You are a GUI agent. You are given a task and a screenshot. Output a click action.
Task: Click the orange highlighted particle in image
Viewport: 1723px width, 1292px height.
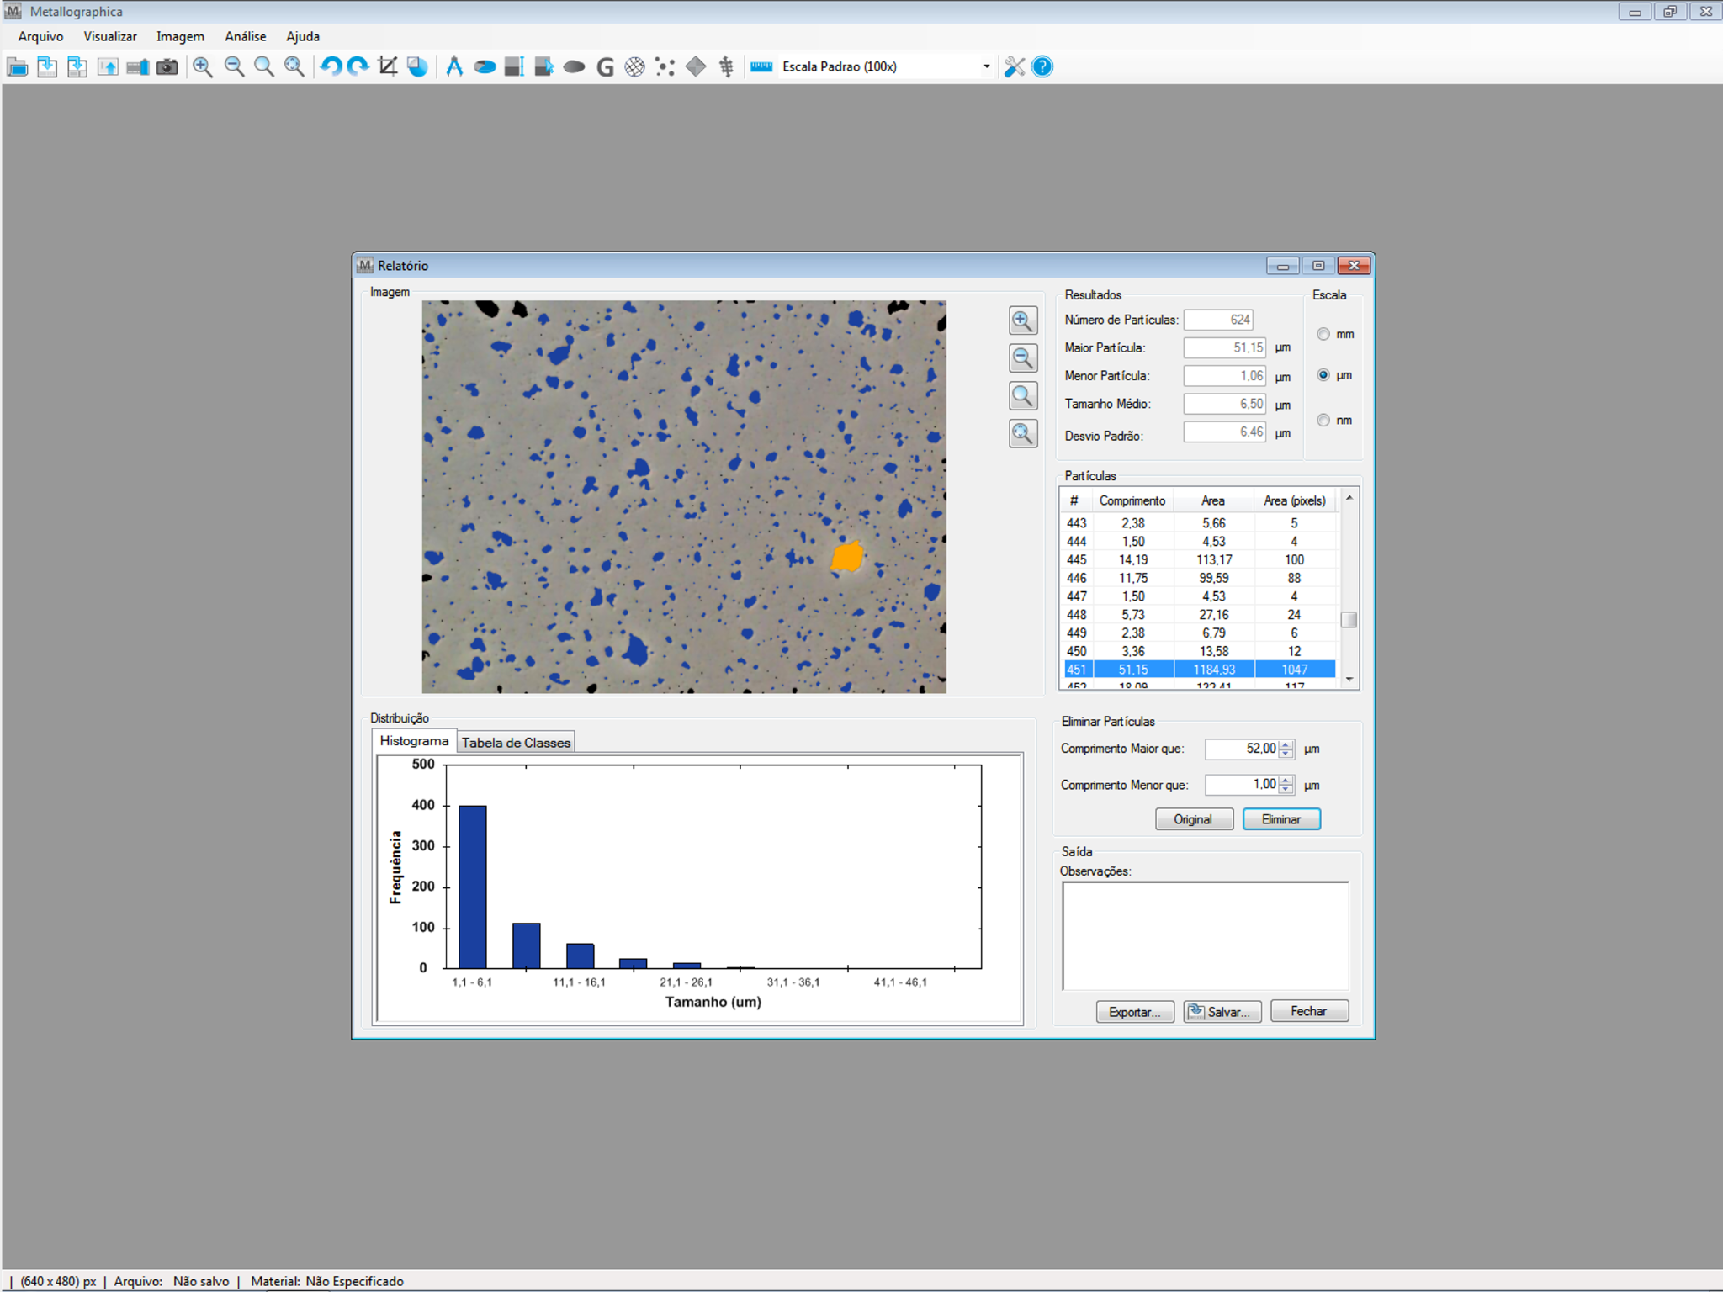pyautogui.click(x=847, y=557)
